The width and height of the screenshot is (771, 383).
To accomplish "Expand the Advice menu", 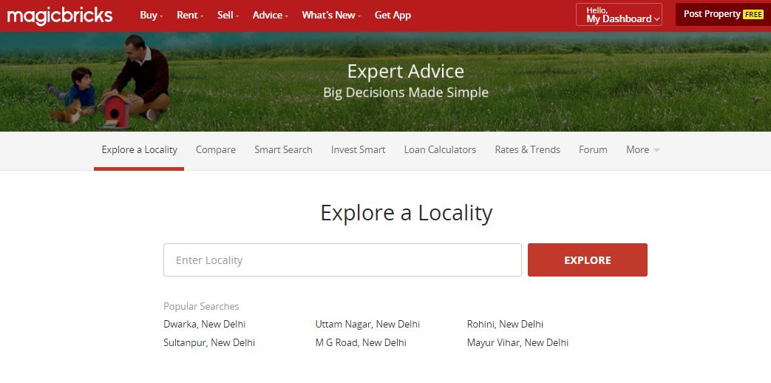I will (x=270, y=15).
